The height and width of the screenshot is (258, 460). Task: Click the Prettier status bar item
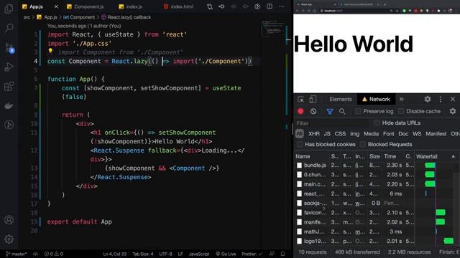pos(252,254)
